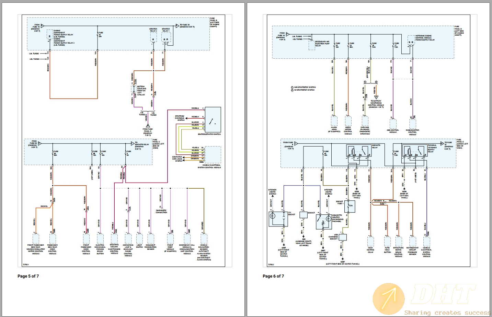Click the "STARTER RELAY 1" label
The image size is (492, 317).
(x=166, y=30)
